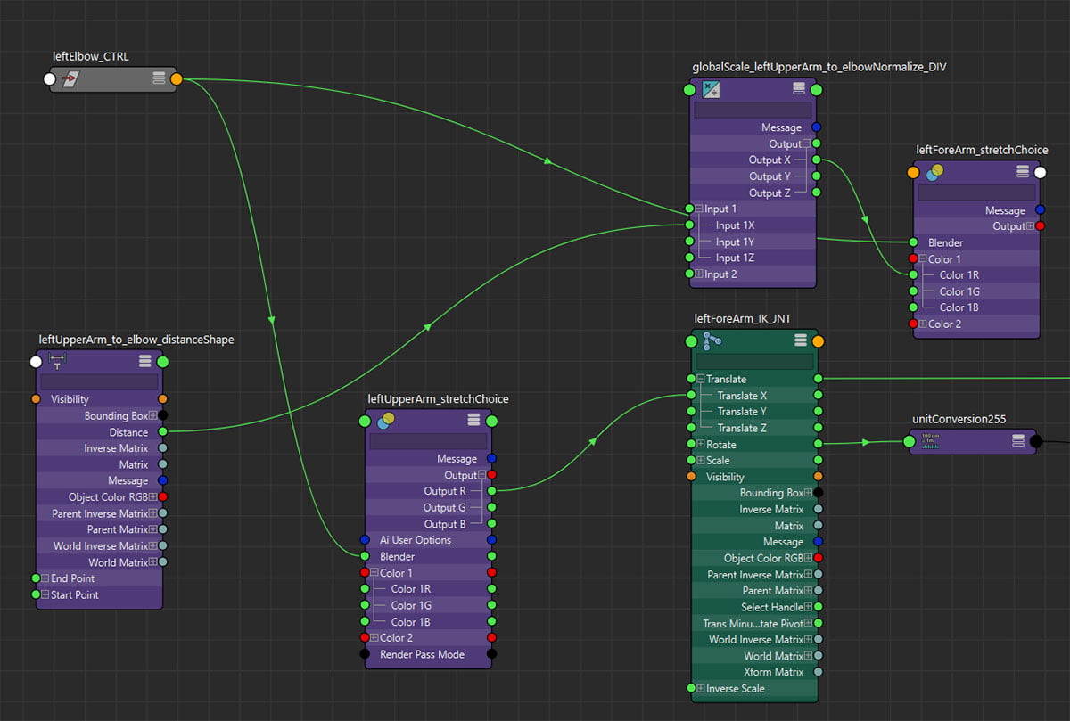1070x721 pixels.
Task: Open the display mode menu on leftForeArm_IK_JNT
Action: [x=801, y=340]
